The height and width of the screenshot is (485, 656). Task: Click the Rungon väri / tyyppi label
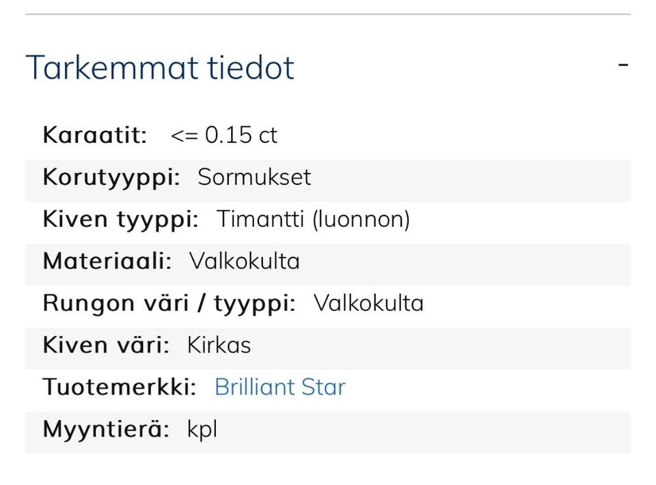[x=169, y=303]
